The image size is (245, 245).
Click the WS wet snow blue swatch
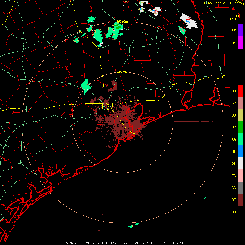240,151
